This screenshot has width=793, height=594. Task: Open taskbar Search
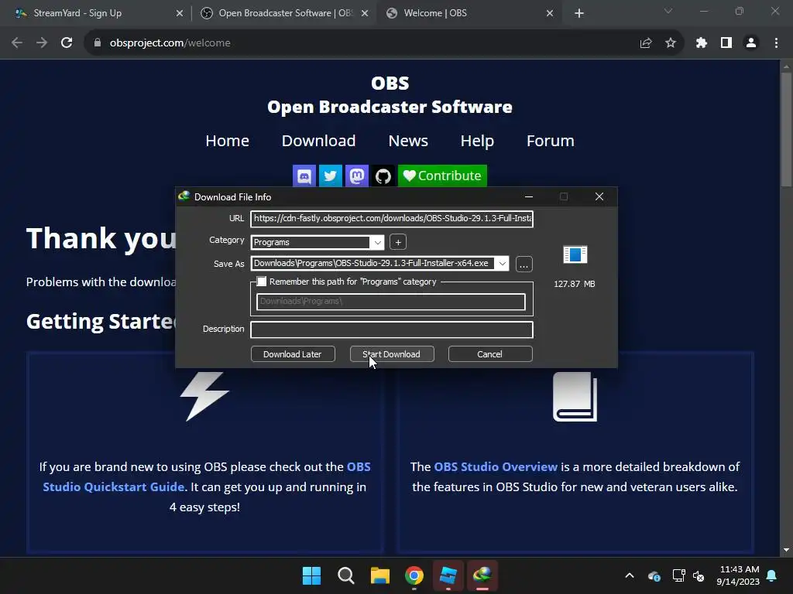click(346, 575)
